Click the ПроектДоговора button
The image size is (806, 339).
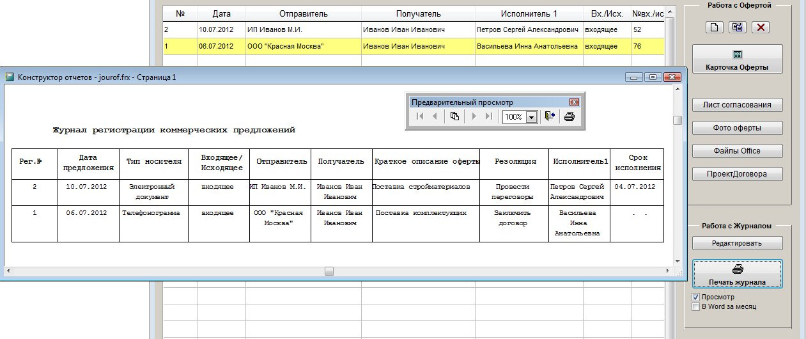[737, 174]
